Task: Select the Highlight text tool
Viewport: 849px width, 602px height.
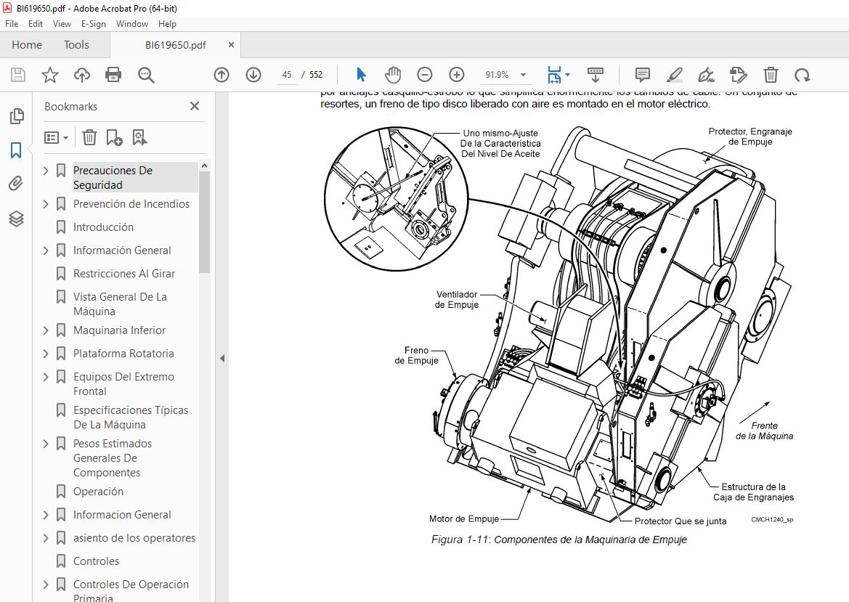Action: point(674,75)
